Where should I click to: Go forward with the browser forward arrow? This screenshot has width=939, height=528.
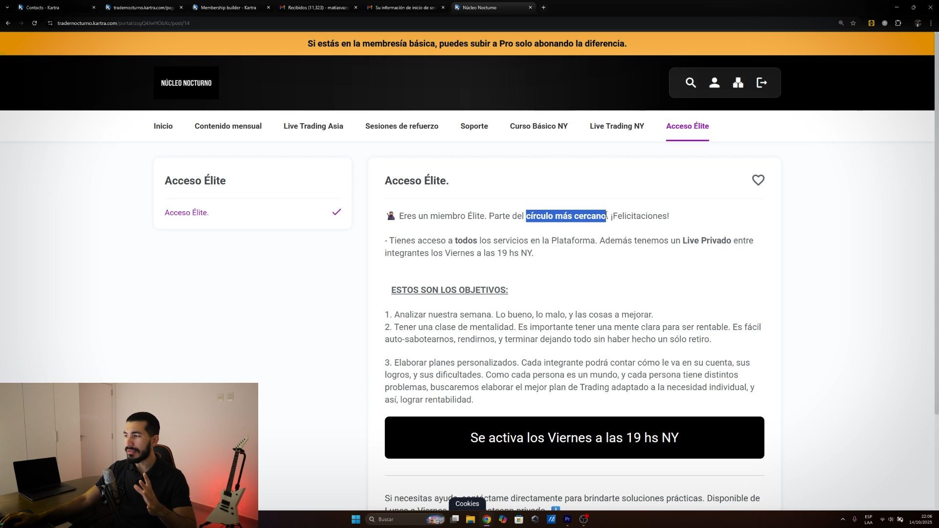coord(21,23)
